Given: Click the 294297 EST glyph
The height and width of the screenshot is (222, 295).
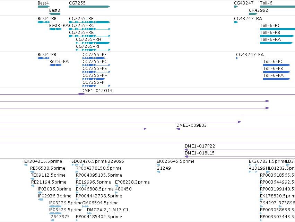Looking at the screenshot, I should coord(261,206).
